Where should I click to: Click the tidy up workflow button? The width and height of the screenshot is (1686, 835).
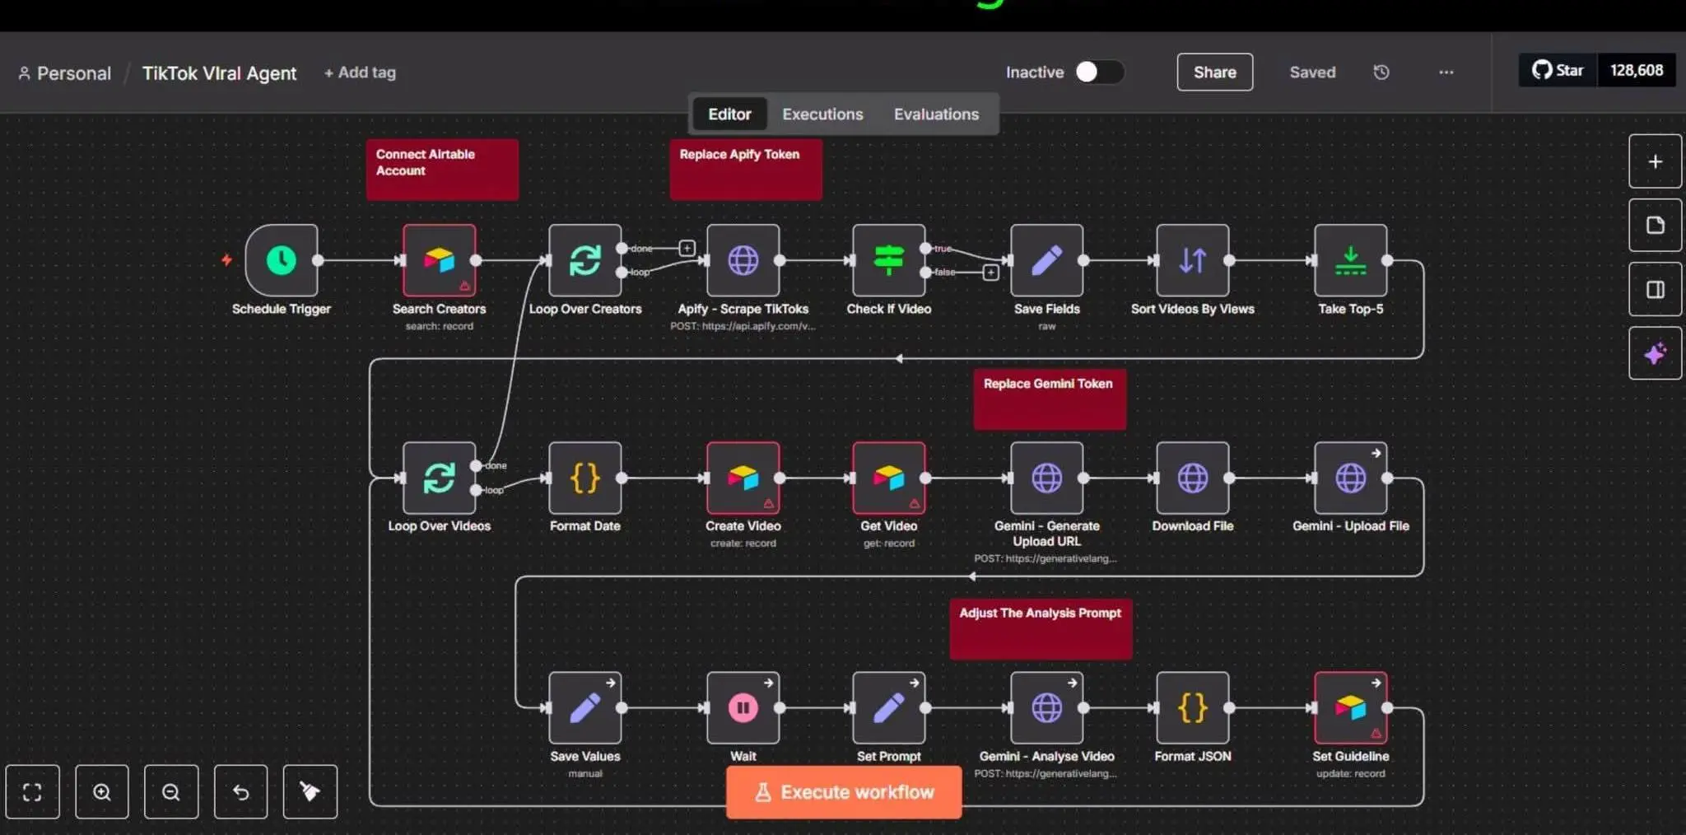pos(310,791)
